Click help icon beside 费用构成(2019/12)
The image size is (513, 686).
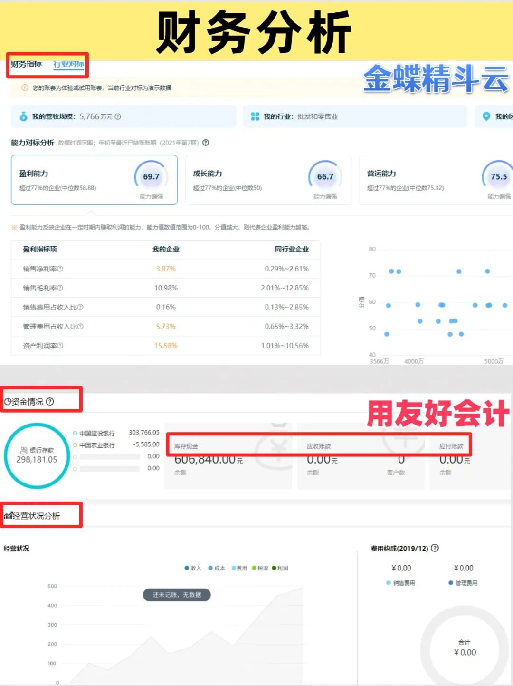(x=435, y=548)
